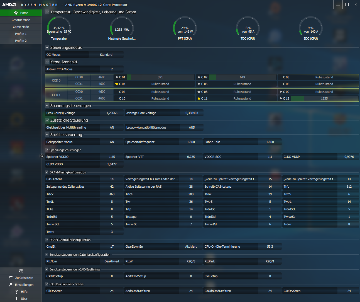
Task: Open the Home tab in the sidebar
Action: click(21, 13)
